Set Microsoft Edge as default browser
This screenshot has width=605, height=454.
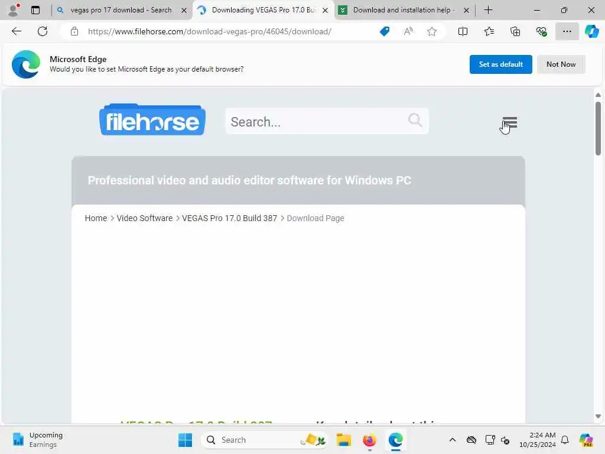(x=500, y=64)
